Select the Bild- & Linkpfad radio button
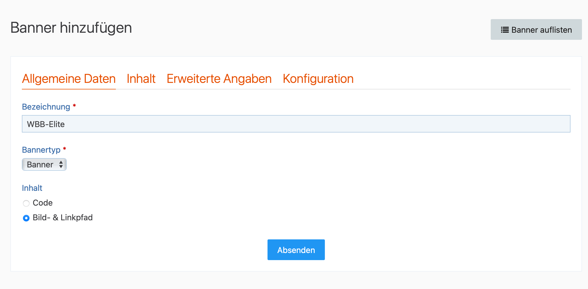The height and width of the screenshot is (289, 588). 26,218
